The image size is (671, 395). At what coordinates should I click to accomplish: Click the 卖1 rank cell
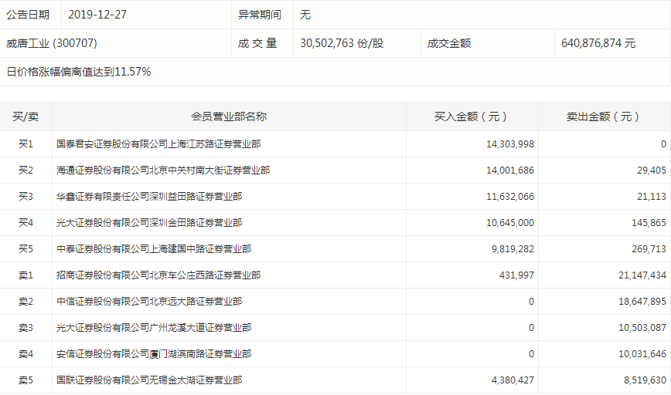[26, 275]
